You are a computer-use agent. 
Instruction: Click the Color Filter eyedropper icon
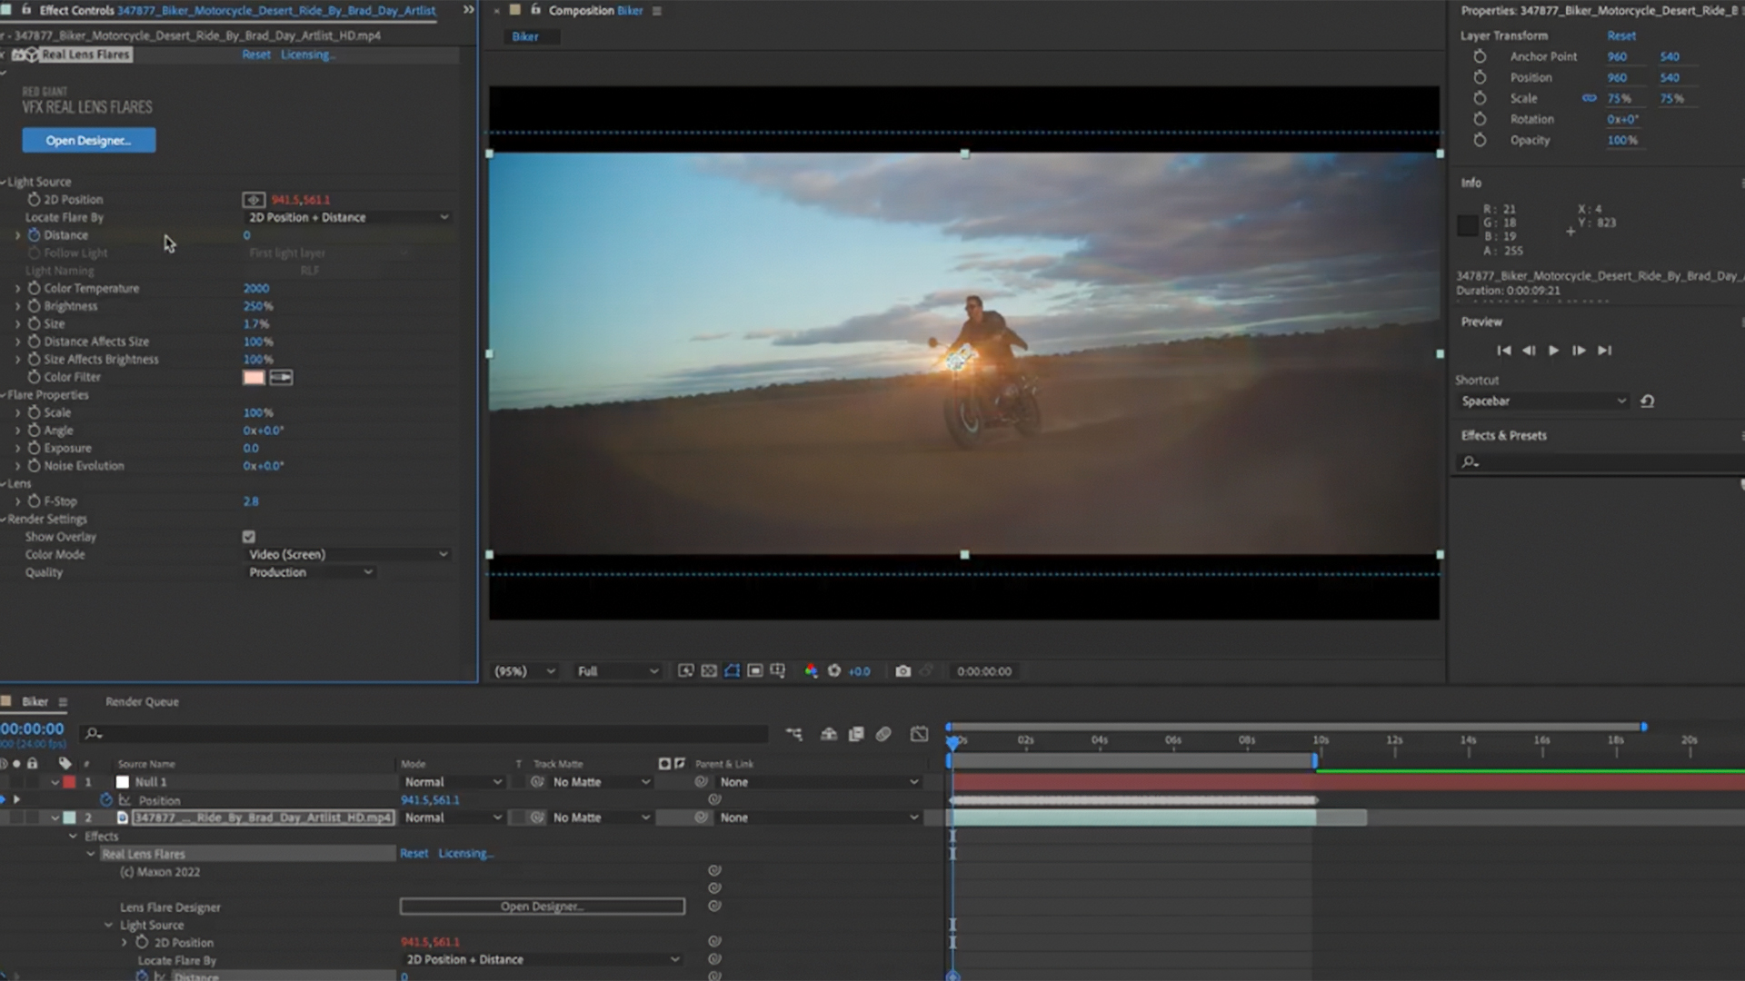tap(281, 377)
